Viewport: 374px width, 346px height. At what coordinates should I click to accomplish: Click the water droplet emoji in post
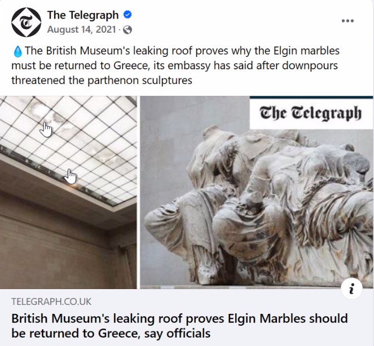[x=17, y=51]
